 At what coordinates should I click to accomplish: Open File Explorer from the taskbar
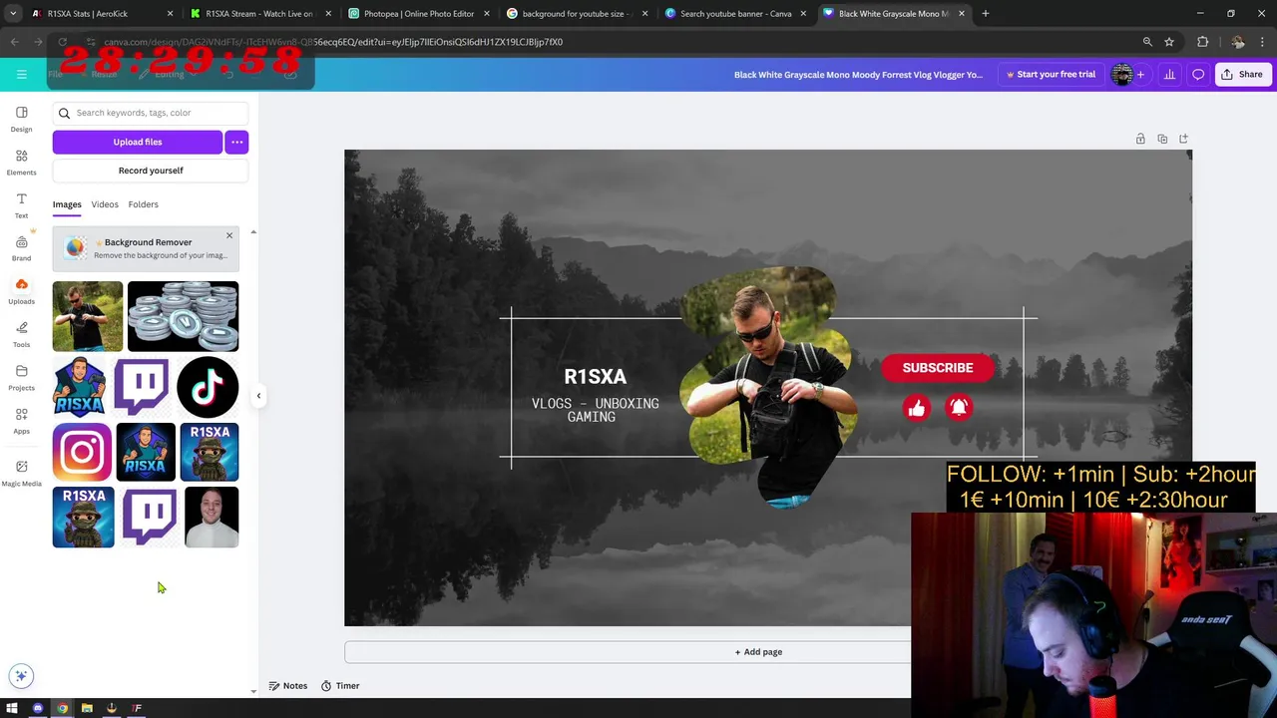87,708
